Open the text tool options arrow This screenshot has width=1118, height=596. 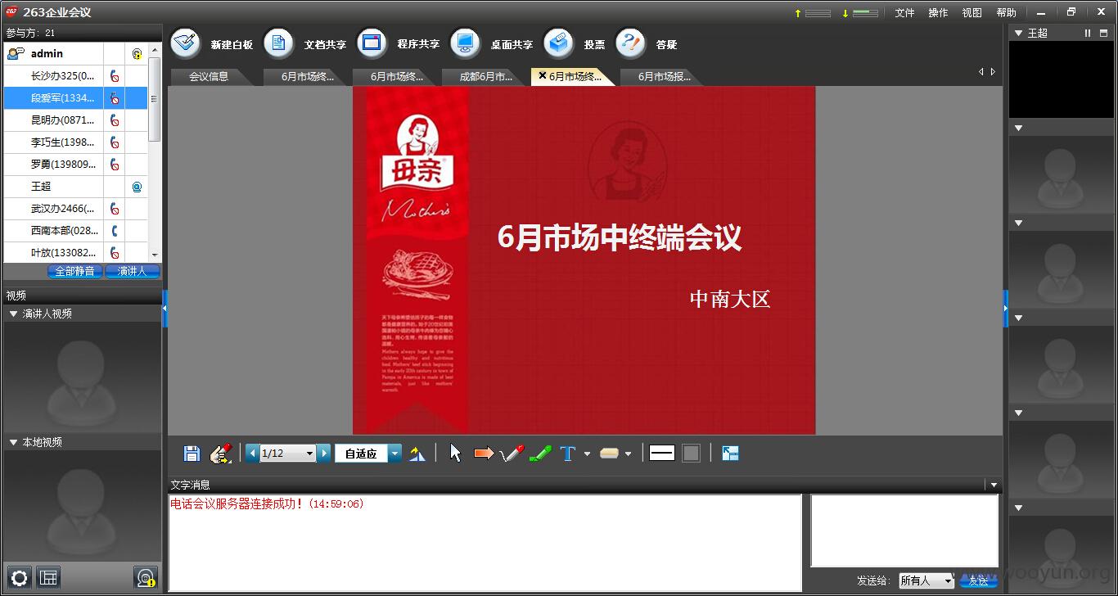tap(587, 454)
